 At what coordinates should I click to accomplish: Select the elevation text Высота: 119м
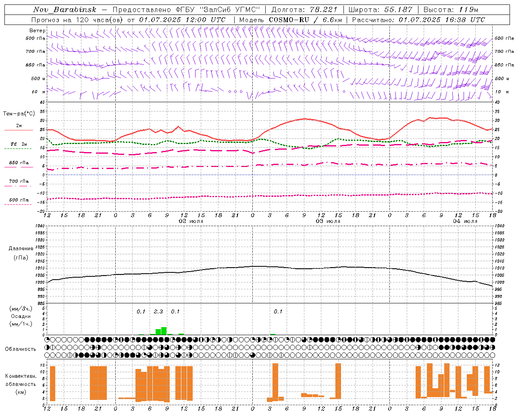tap(451, 10)
